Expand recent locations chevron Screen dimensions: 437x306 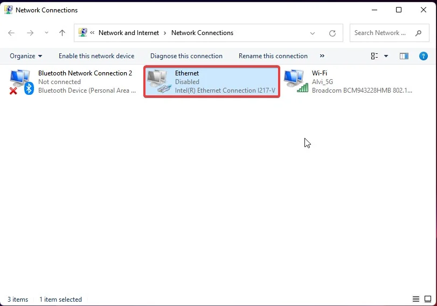[x=46, y=33]
